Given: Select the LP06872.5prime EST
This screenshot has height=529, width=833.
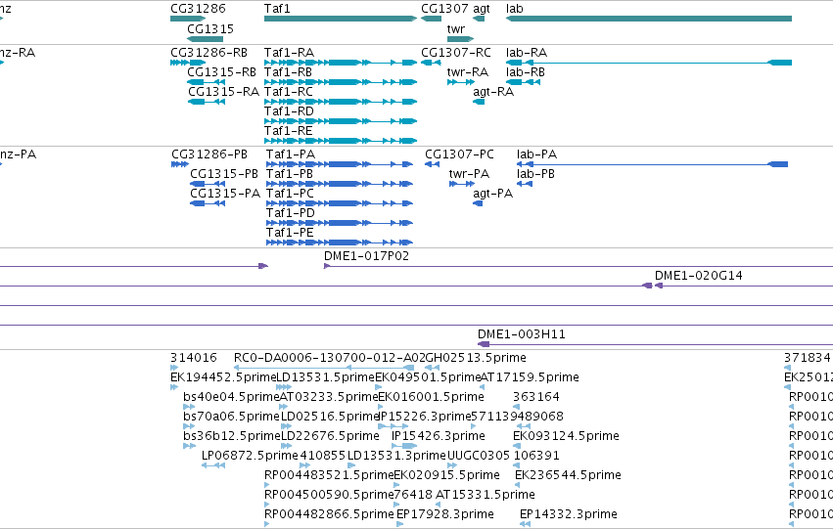Looking at the screenshot, I should pyautogui.click(x=213, y=465).
